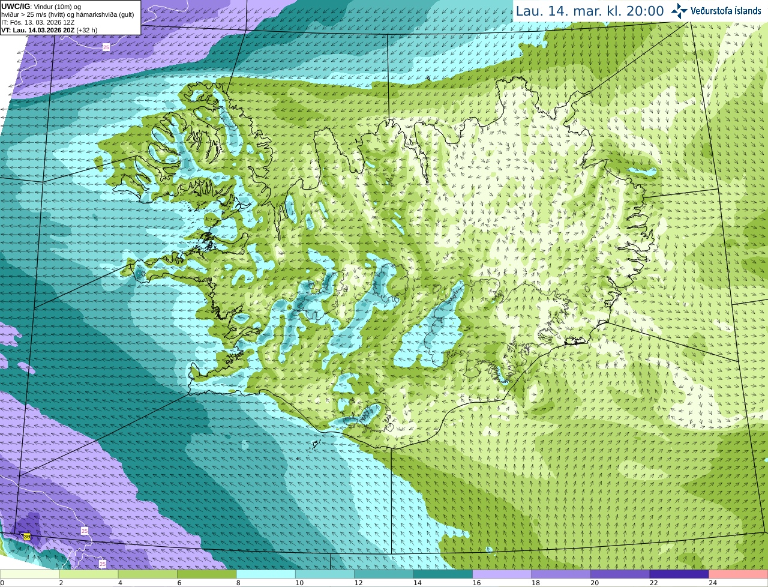The height and width of the screenshot is (587, 768).
Task: Click the legend value 22
Action: coord(653,583)
